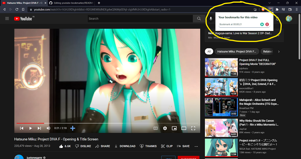Click the magnifier search button
This screenshot has width=301, height=159.
coord(199,19)
